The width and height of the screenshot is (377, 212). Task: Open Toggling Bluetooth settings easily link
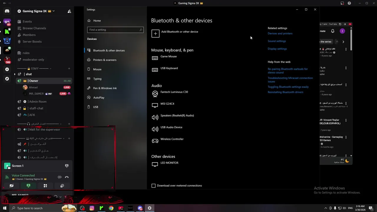(288, 87)
